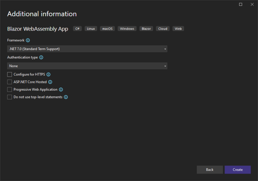Click the info icon beside Authentication type
The image size is (258, 181).
tap(41, 57)
